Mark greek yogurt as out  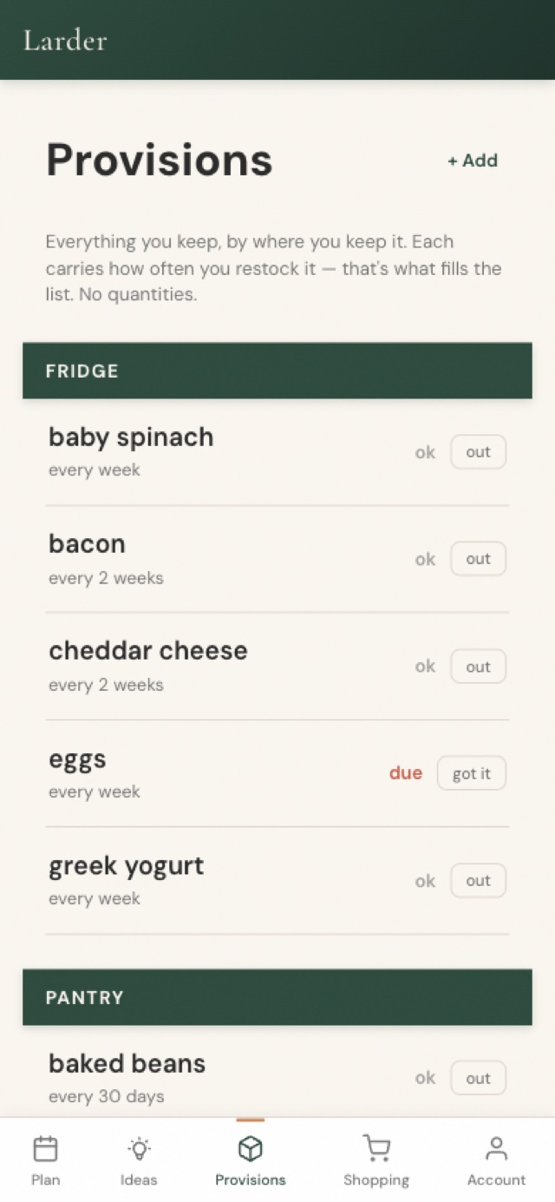(x=478, y=881)
